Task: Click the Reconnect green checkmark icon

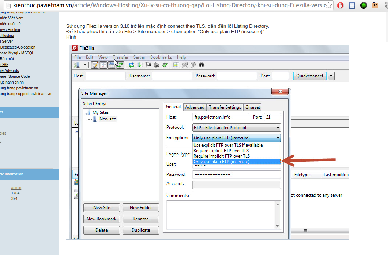Action: (165, 65)
